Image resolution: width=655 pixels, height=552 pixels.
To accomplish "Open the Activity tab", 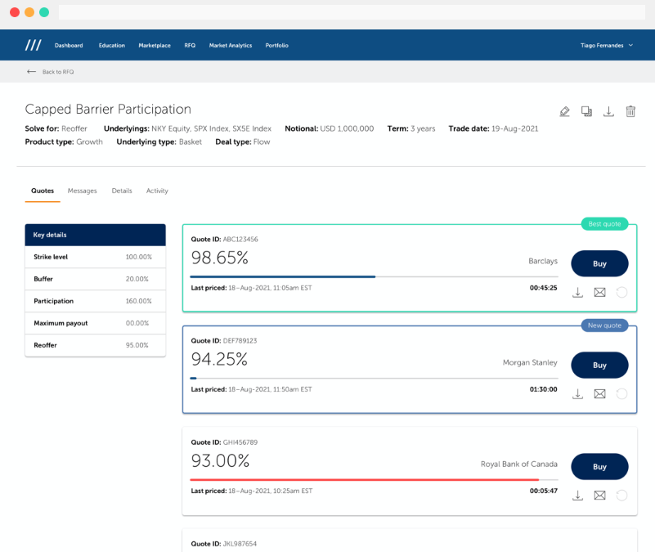I will coord(157,191).
